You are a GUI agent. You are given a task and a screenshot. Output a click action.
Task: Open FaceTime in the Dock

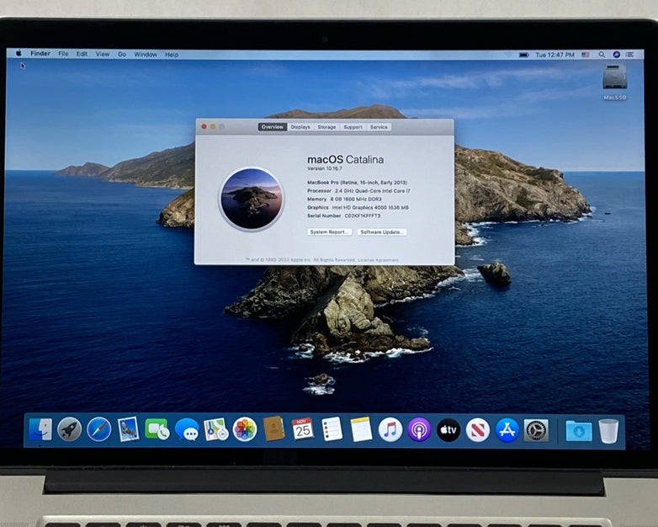[157, 429]
